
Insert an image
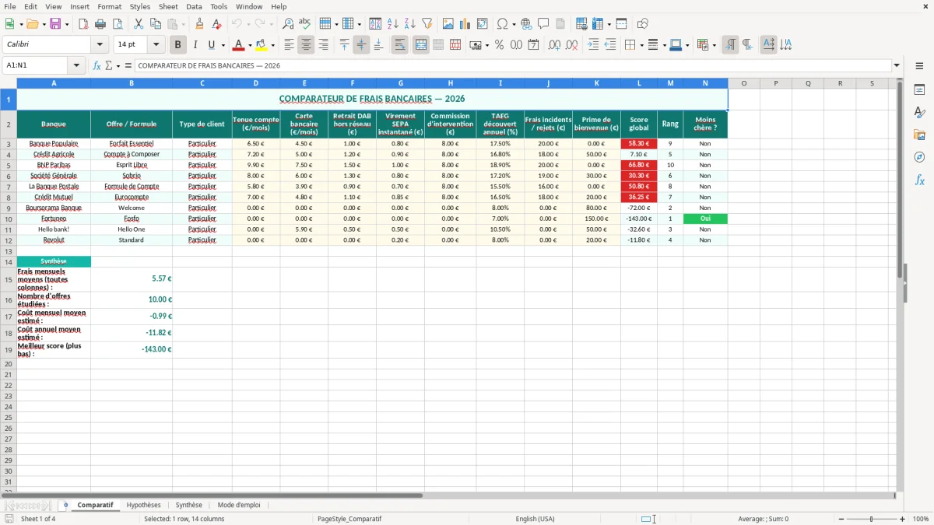pos(448,24)
